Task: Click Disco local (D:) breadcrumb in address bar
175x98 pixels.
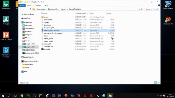Action: pos(53,9)
